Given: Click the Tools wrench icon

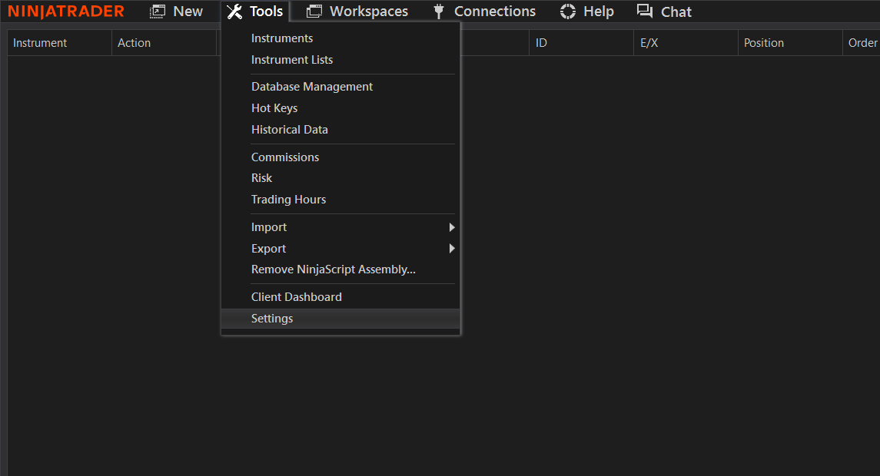Looking at the screenshot, I should click(234, 12).
